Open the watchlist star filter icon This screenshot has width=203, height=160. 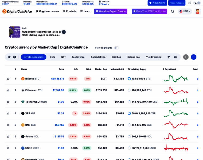tap(9, 57)
